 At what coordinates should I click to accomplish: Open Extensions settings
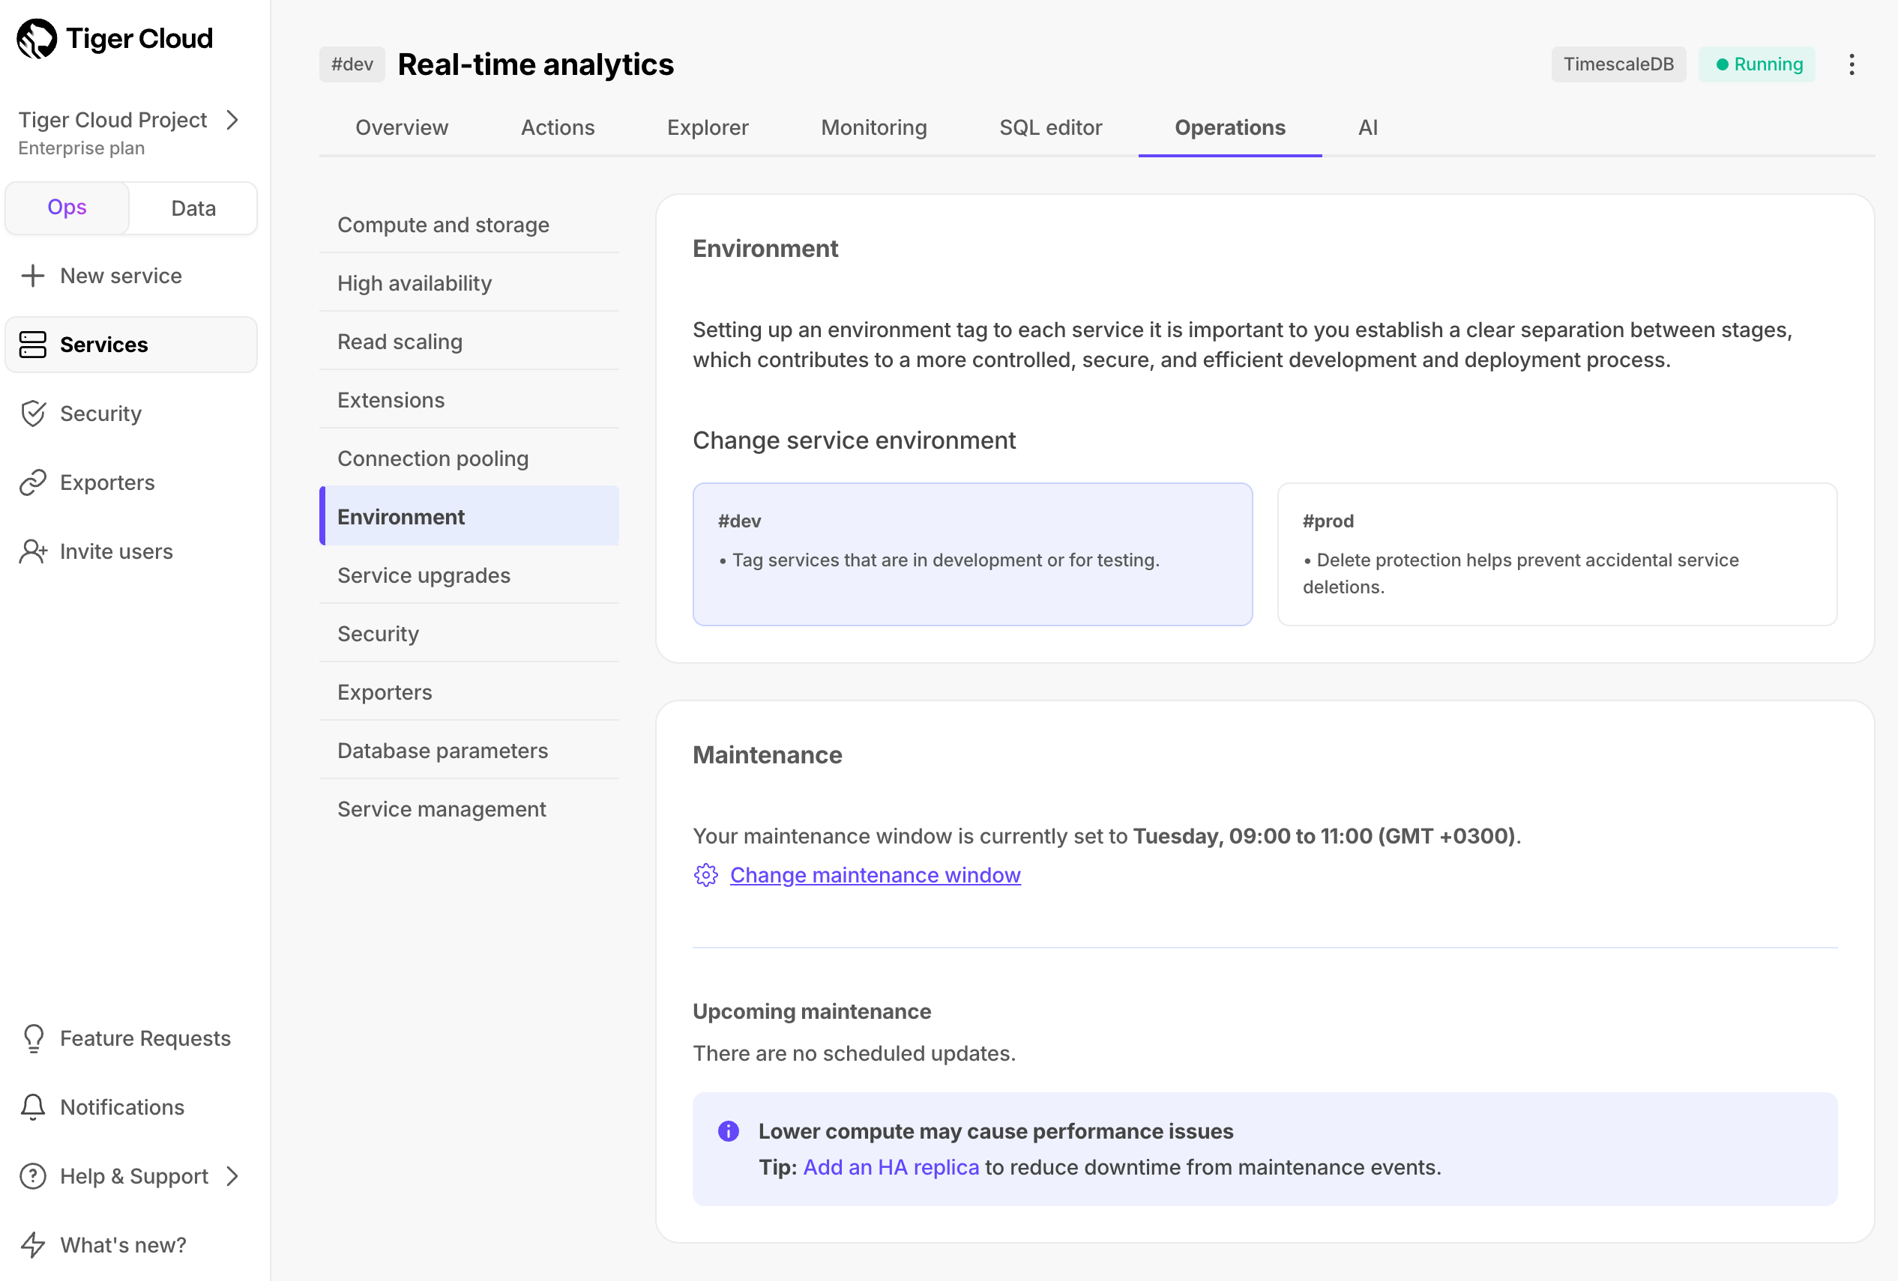tap(469, 400)
